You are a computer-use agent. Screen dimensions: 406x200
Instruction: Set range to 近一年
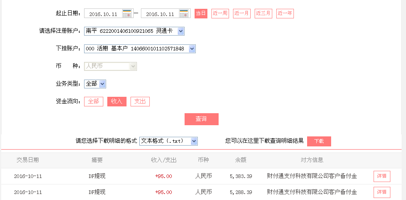tap(285, 13)
